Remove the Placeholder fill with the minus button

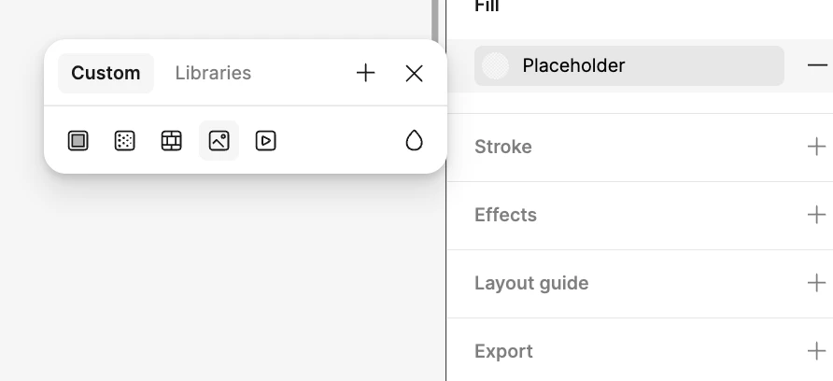(817, 65)
